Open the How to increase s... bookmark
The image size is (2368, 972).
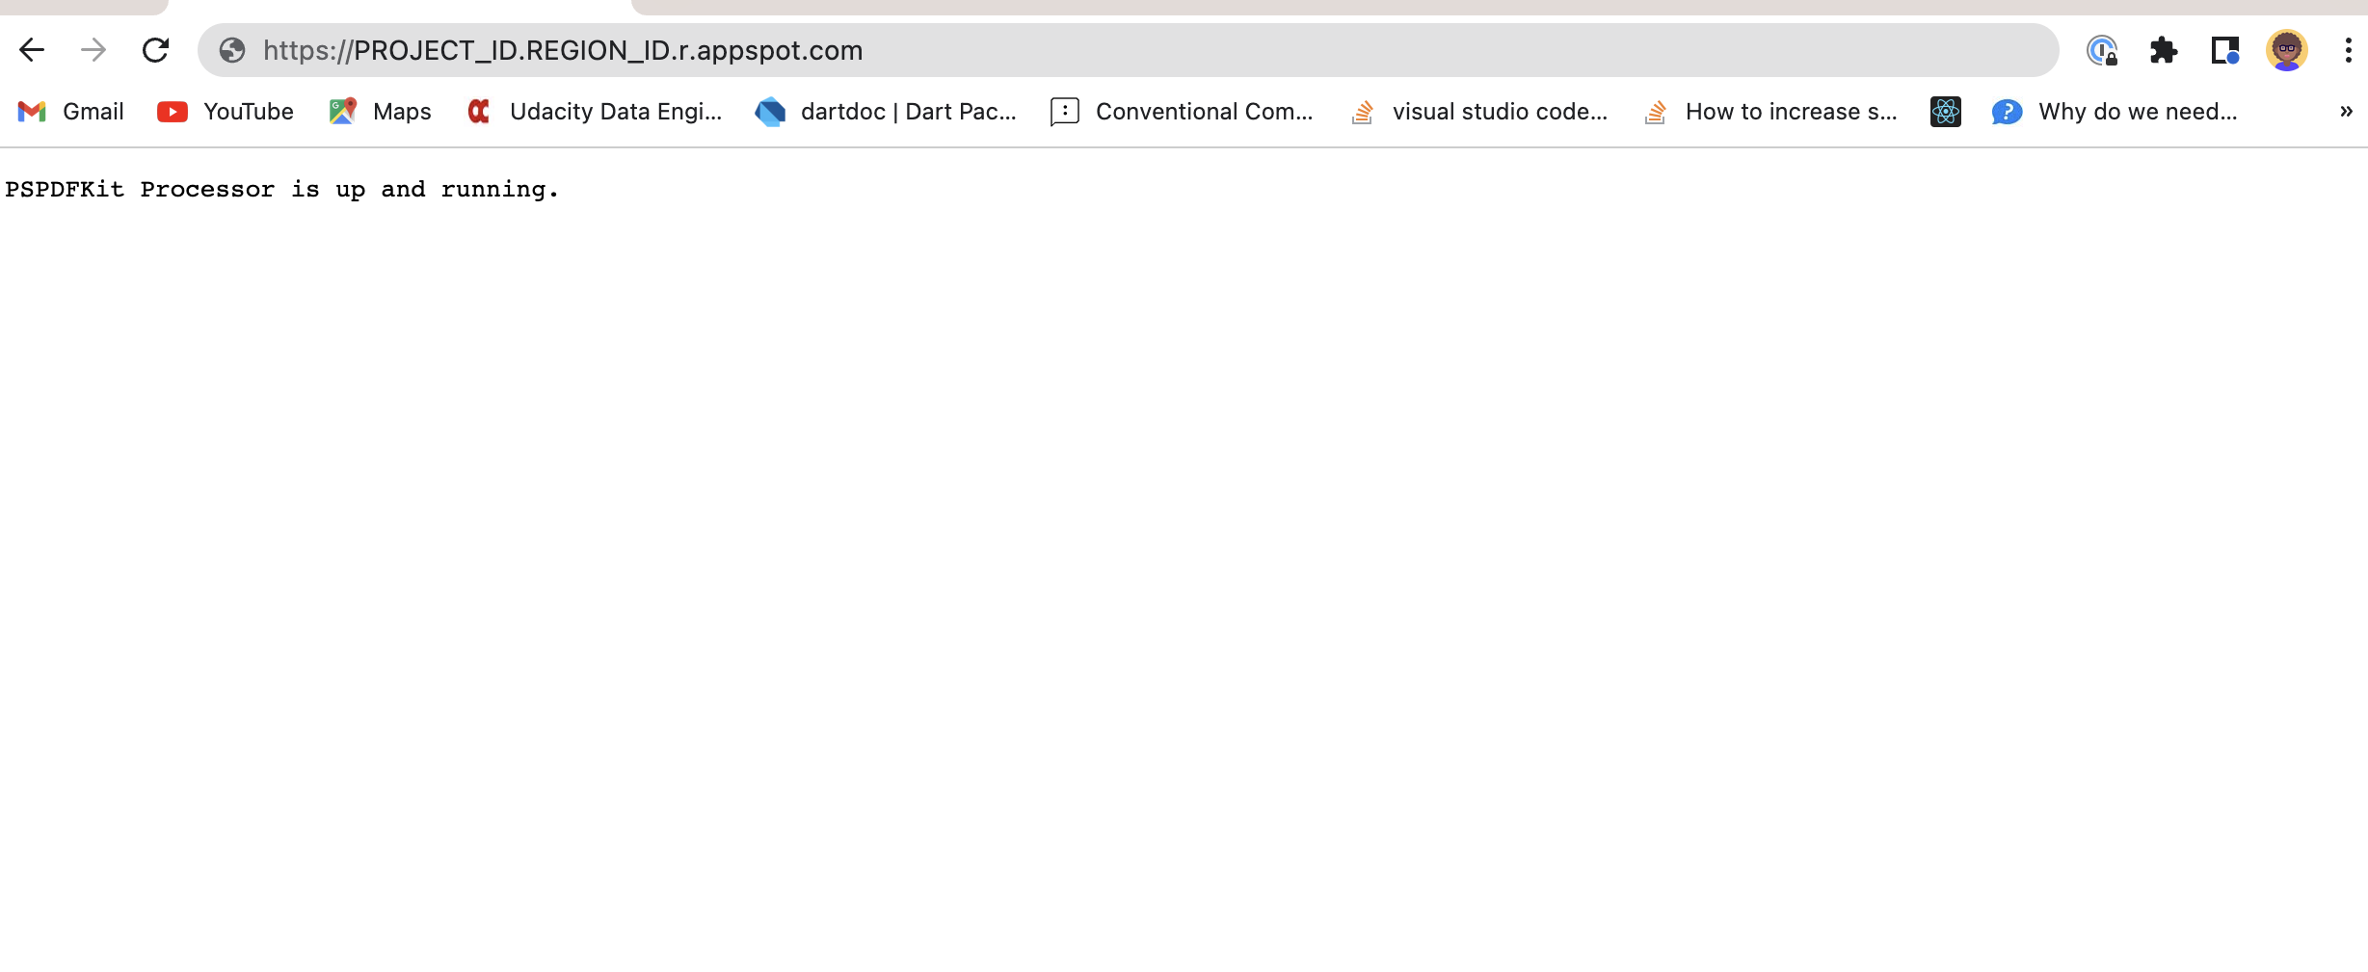[x=1771, y=111]
